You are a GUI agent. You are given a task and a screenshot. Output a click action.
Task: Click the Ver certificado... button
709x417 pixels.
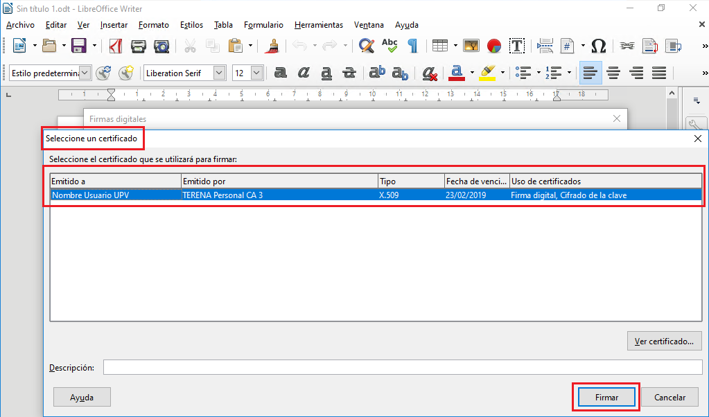click(x=664, y=341)
